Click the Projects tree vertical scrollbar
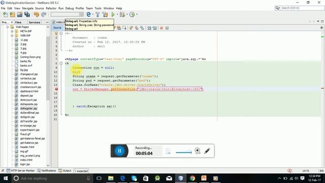The height and width of the screenshot is (183, 325). (x=48, y=68)
